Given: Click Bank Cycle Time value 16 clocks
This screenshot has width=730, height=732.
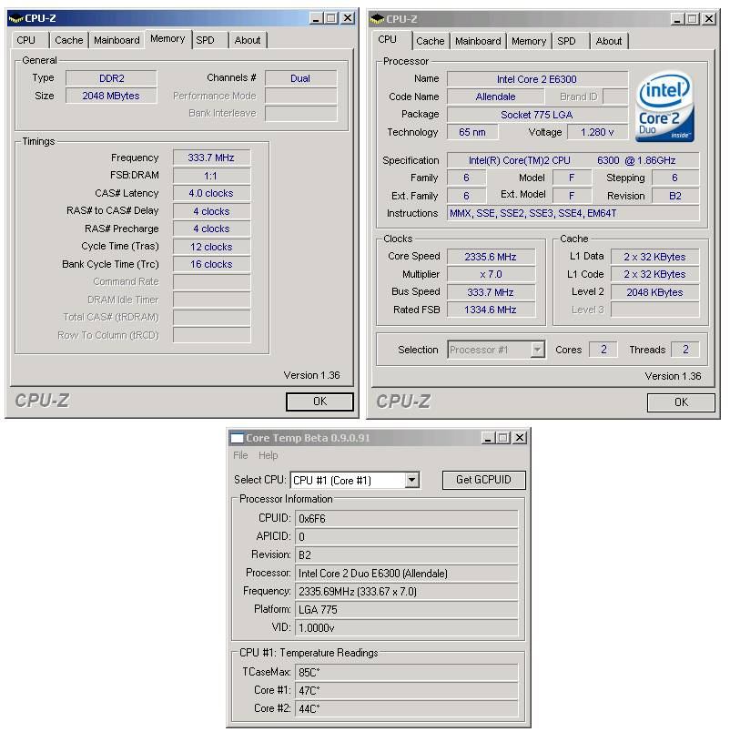Looking at the screenshot, I should [x=211, y=264].
